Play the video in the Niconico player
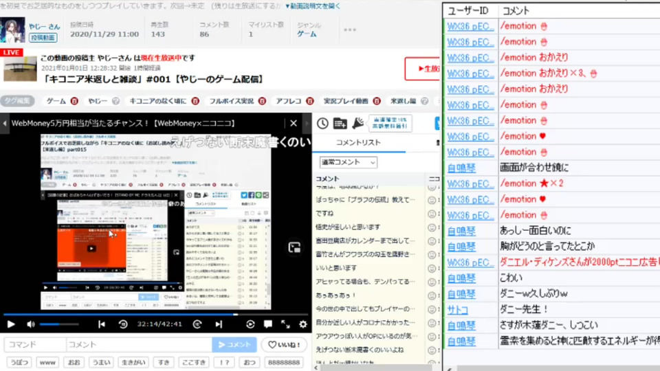The image size is (660, 371). (x=11, y=324)
